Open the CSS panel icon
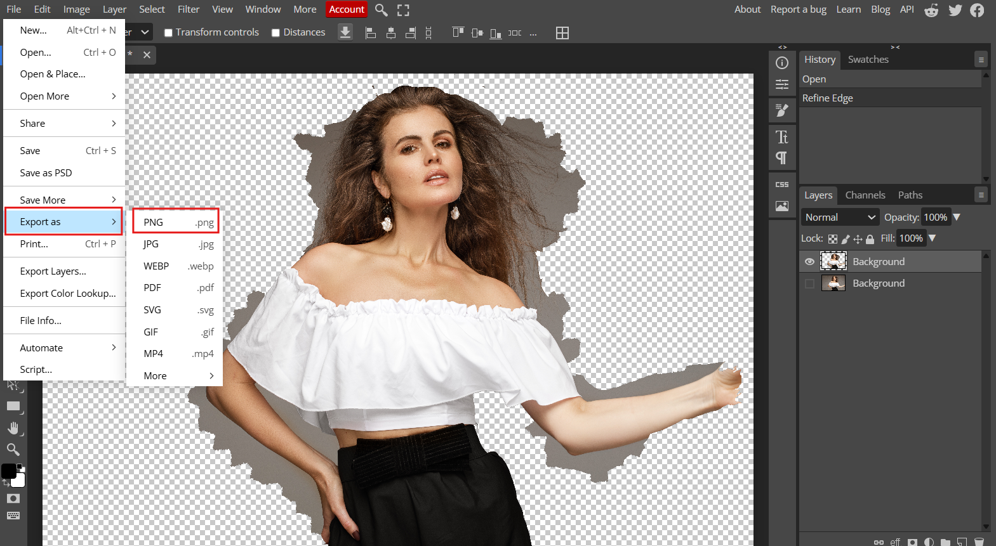 click(x=782, y=185)
